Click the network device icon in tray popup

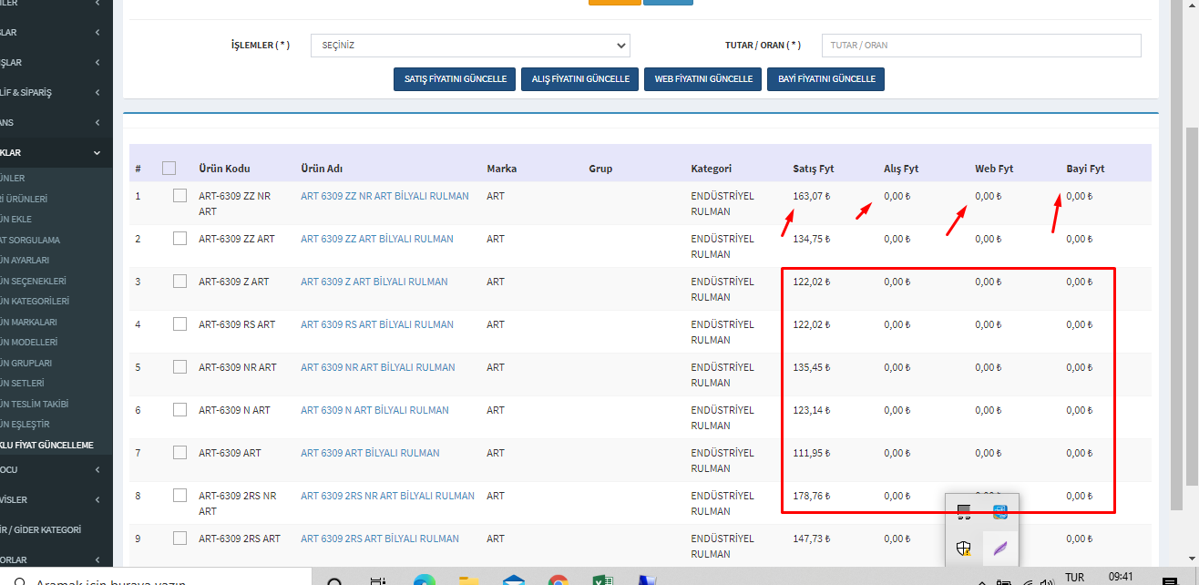pos(964,512)
